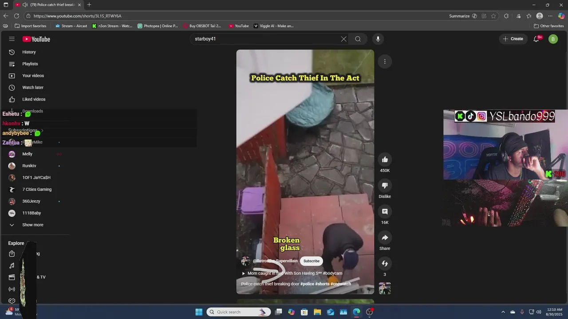The height and width of the screenshot is (319, 568).
Task: Open the browser extensions puzzle icon
Action: (x=506, y=16)
